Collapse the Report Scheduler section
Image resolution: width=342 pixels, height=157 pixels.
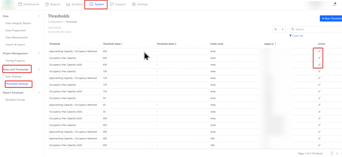pyautogui.click(x=39, y=92)
